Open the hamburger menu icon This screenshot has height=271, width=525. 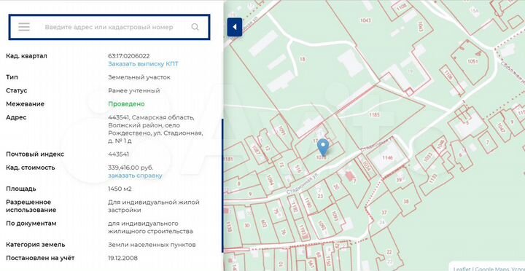[24, 27]
